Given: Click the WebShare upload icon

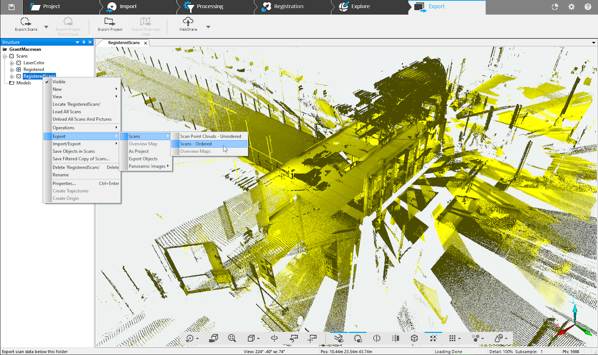Looking at the screenshot, I should point(188,24).
